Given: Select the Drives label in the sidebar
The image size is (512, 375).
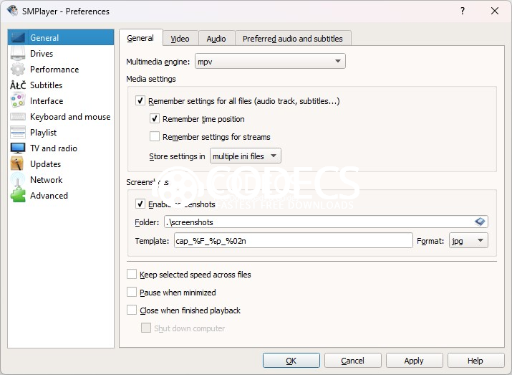Looking at the screenshot, I should (42, 53).
